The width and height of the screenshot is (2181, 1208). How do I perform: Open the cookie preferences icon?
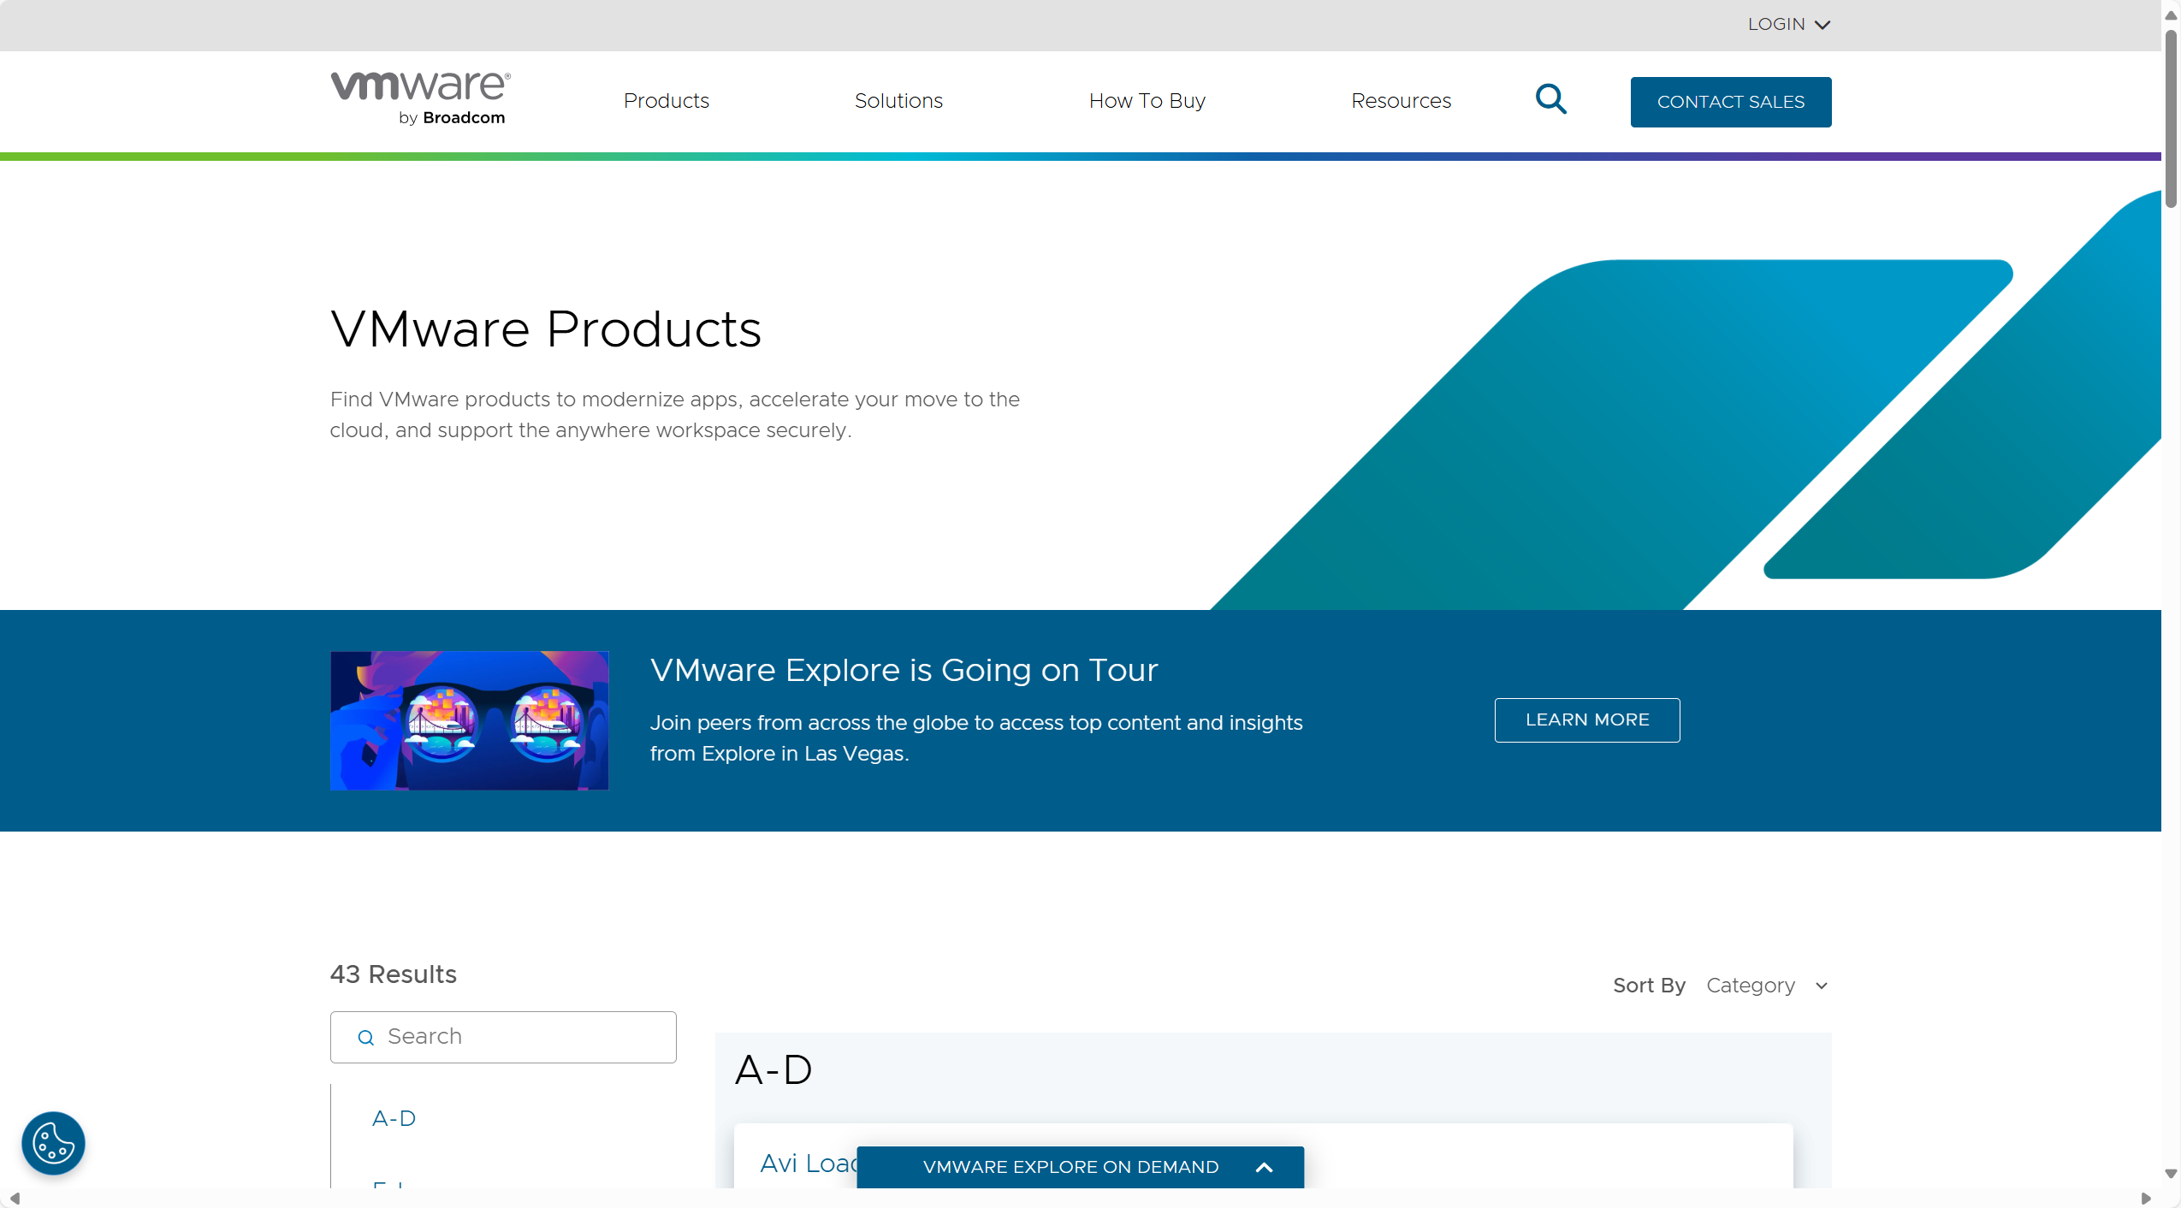click(x=52, y=1143)
